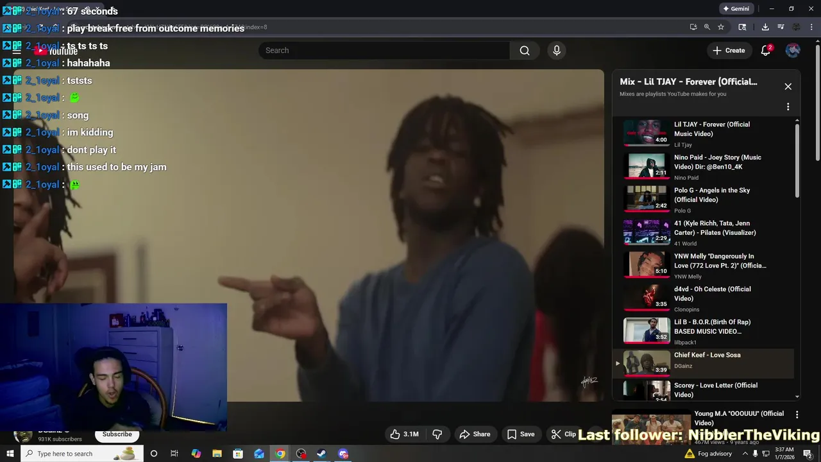Open OBS Studio from taskbar

click(x=301, y=454)
